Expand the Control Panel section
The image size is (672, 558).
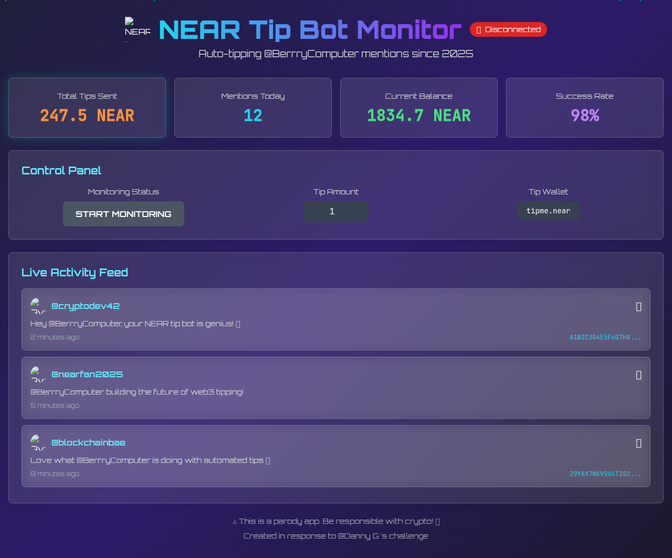(x=61, y=170)
